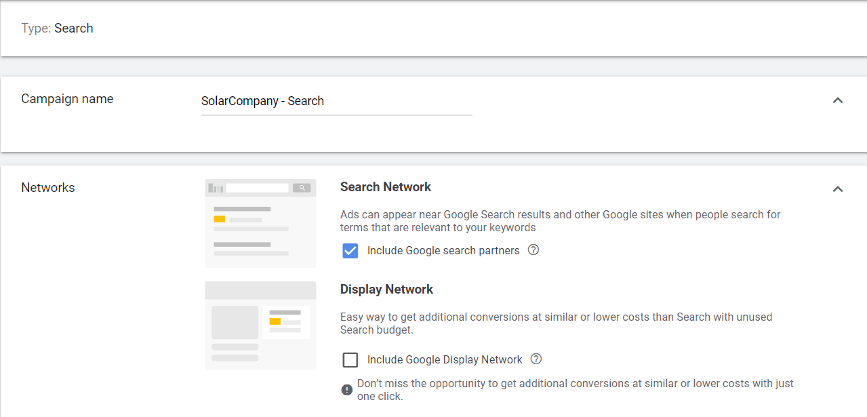The width and height of the screenshot is (867, 417).
Task: Click the magnifier icon in the Search Network preview
Action: pos(301,187)
